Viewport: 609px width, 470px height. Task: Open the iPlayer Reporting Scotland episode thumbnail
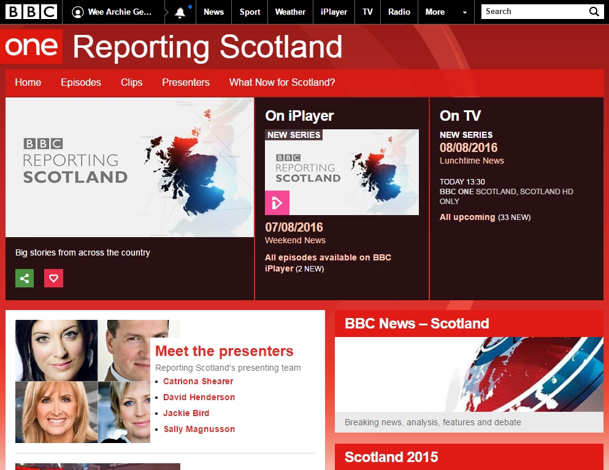342,172
